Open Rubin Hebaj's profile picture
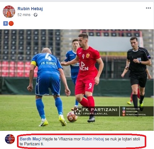 click(9, 12)
